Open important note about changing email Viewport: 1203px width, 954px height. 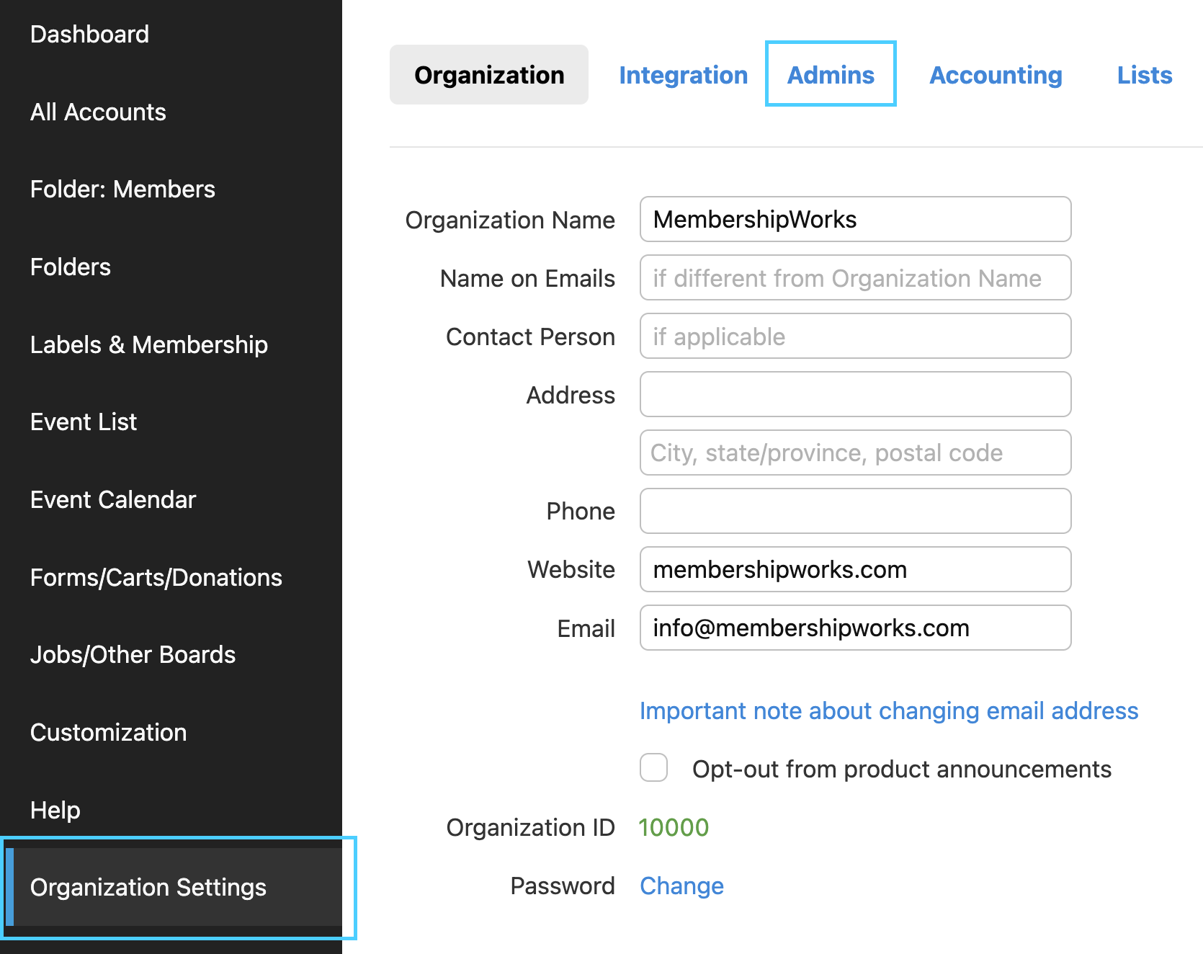(x=888, y=710)
